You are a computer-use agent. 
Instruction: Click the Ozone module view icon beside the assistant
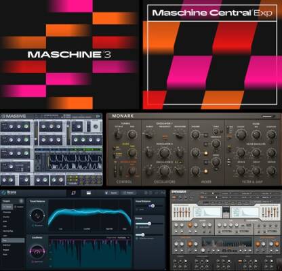pyautogui.click(x=89, y=193)
